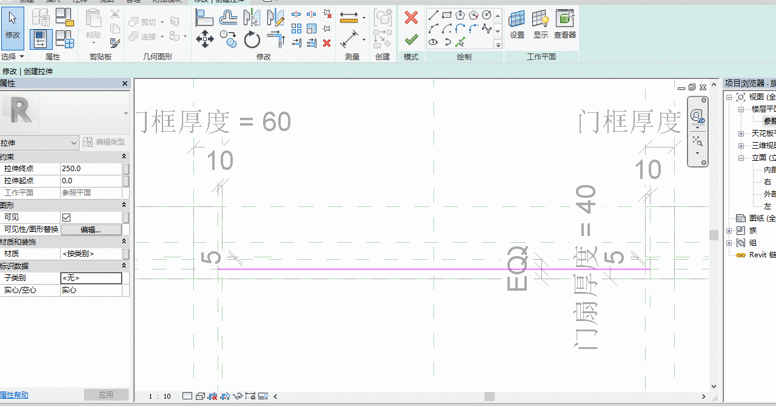Click the red Delete X in Modify panel
Image resolution: width=776 pixels, height=406 pixels.
click(327, 42)
